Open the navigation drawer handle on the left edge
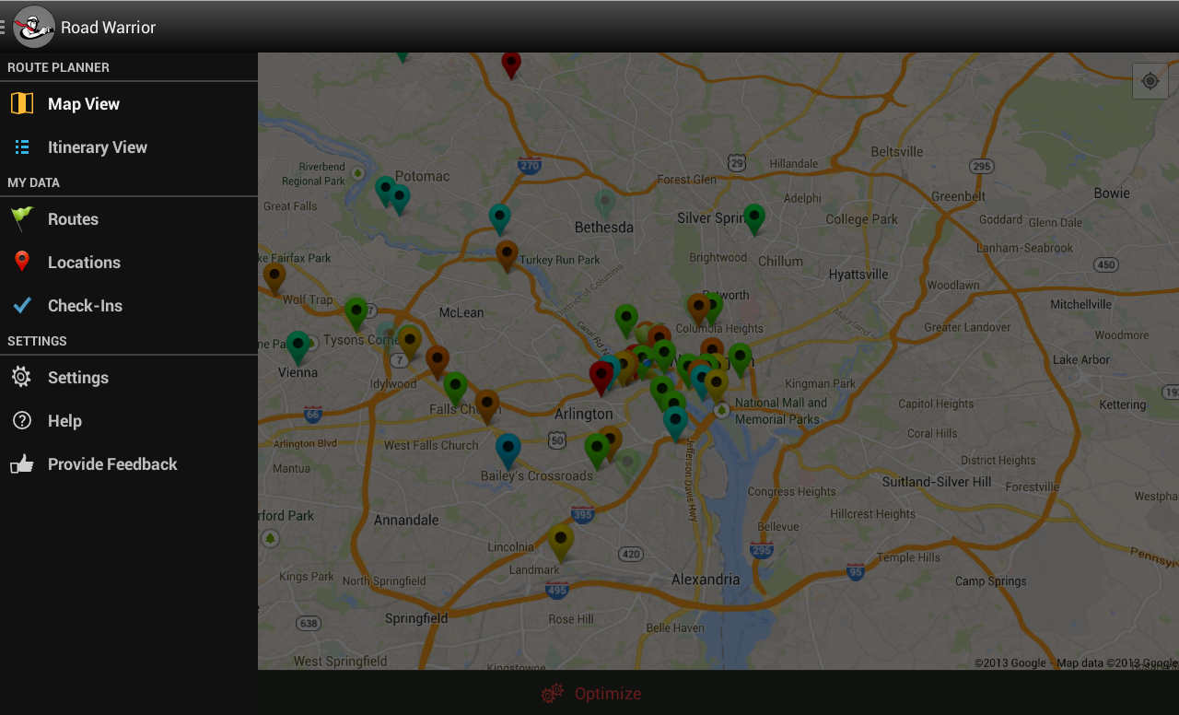This screenshot has width=1179, height=715. (4, 27)
